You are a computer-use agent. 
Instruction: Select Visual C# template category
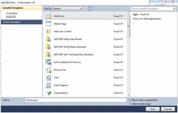pos(11,17)
